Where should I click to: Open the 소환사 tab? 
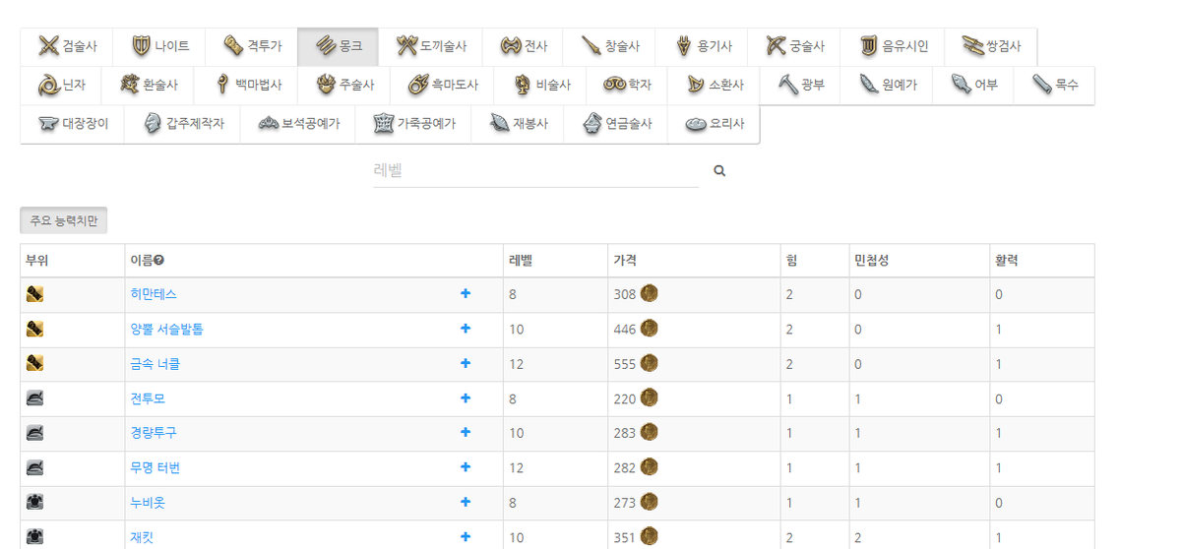click(714, 86)
